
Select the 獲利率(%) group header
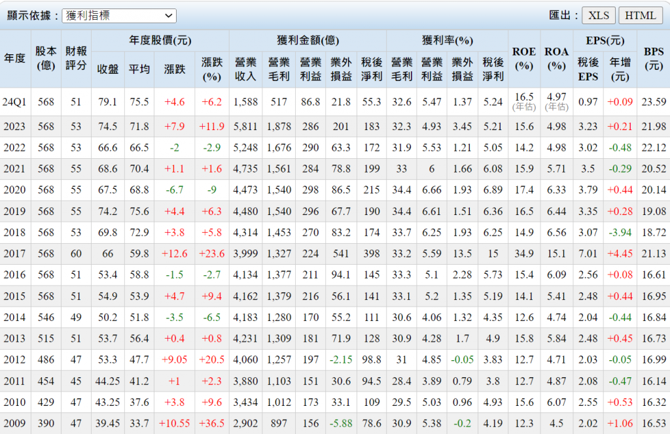[448, 41]
